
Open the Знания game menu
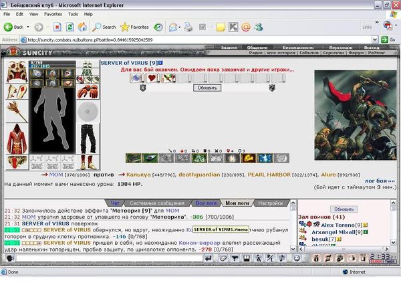click(229, 47)
